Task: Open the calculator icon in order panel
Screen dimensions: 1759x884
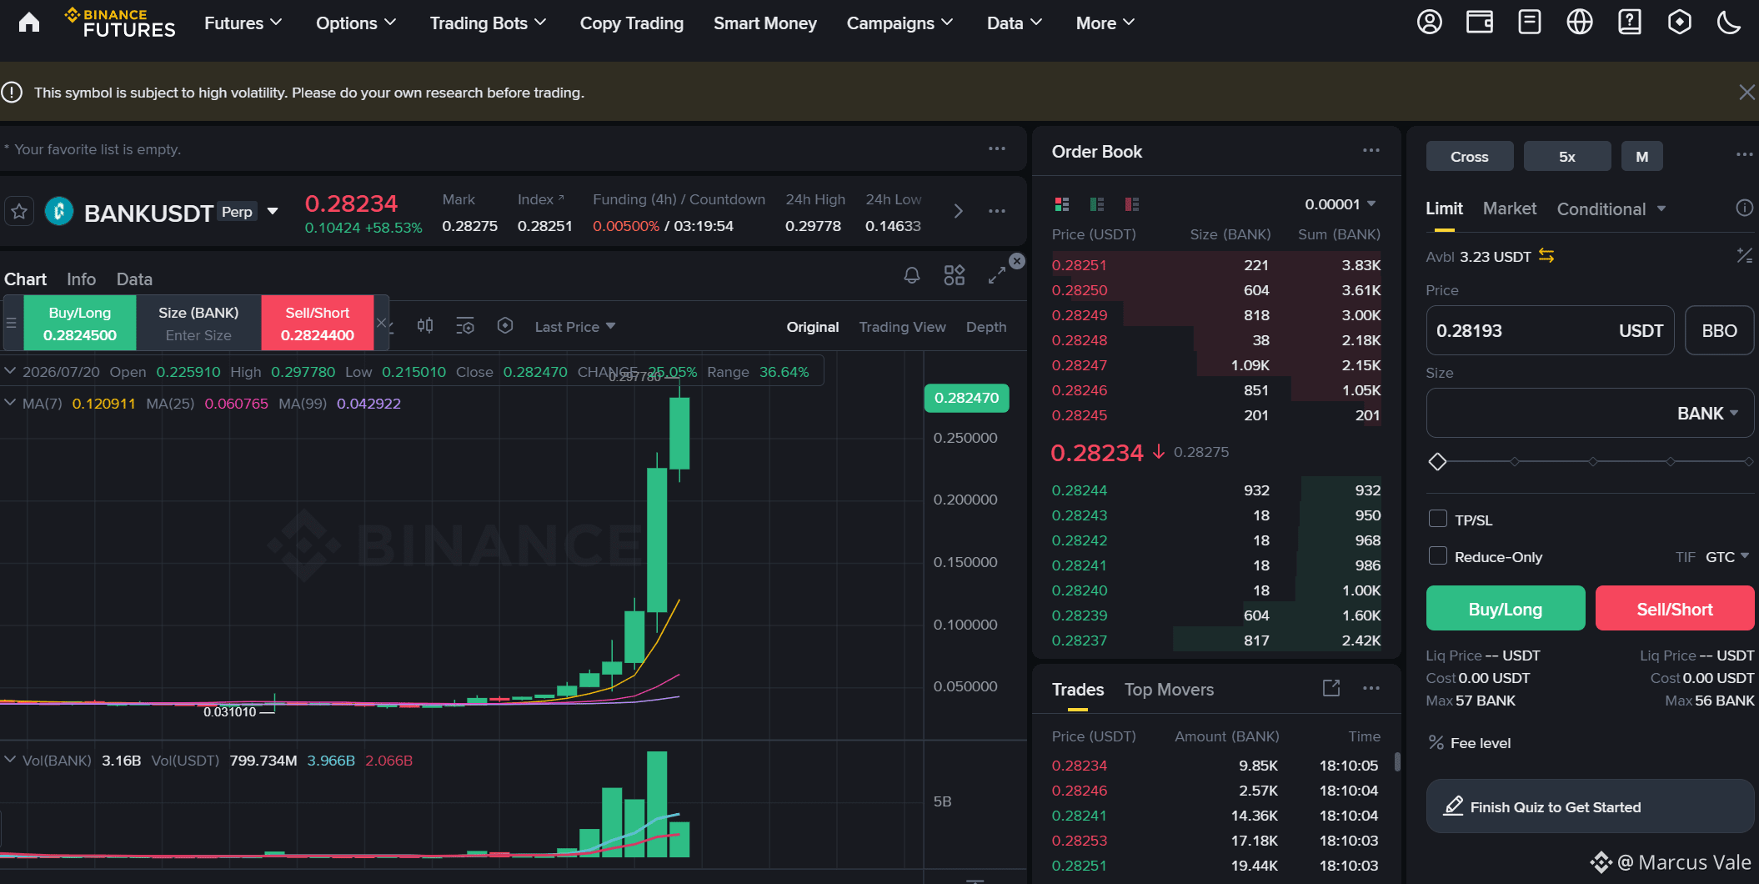Action: click(x=1744, y=256)
